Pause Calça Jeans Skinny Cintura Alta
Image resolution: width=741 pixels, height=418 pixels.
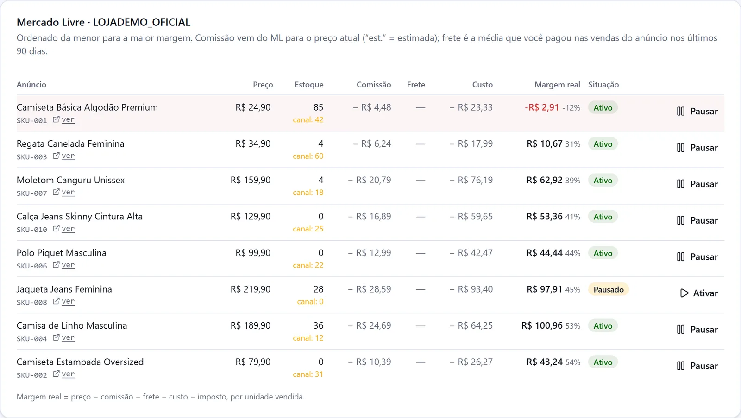click(x=697, y=220)
